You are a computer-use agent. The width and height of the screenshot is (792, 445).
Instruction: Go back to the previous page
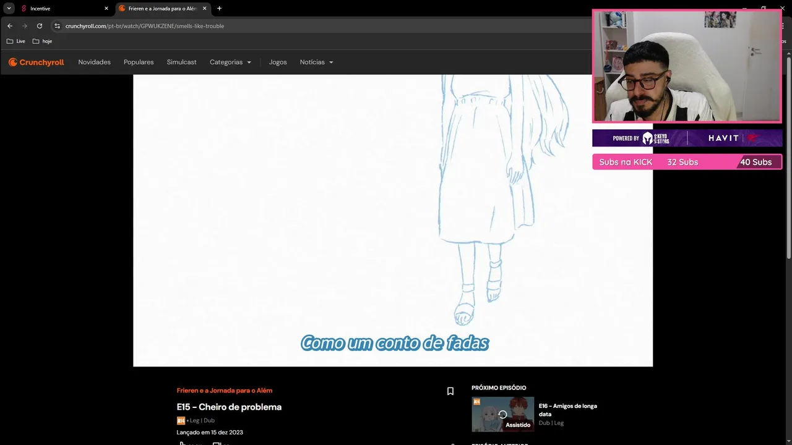[10, 26]
